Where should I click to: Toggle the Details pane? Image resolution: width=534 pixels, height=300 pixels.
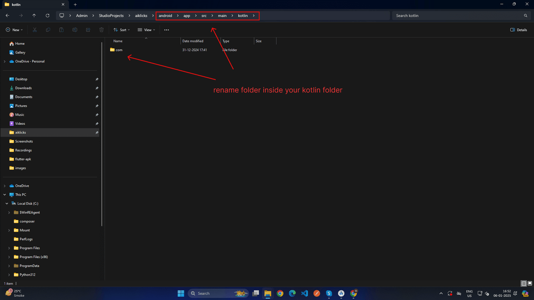519,30
